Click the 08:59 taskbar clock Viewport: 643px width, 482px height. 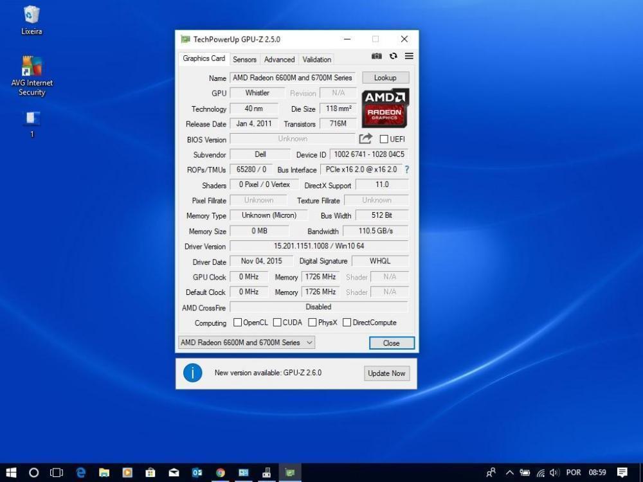(597, 472)
